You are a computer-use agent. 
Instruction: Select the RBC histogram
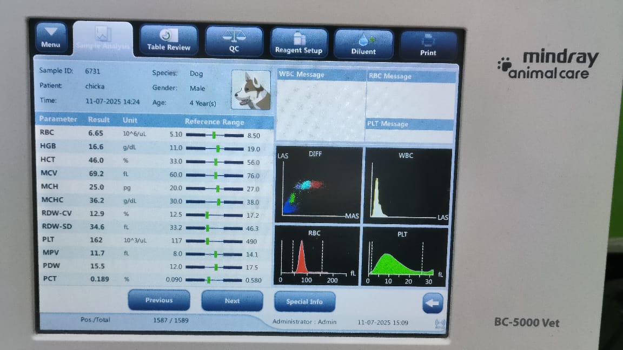(317, 255)
